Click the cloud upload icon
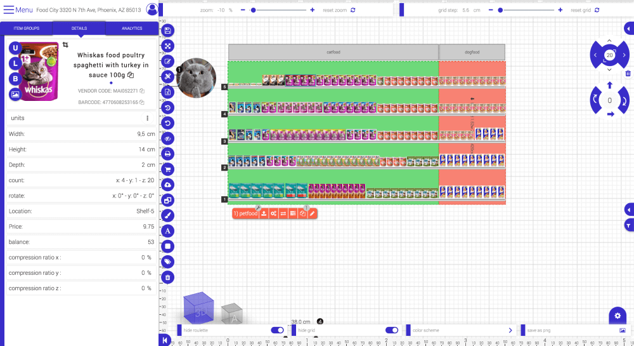Viewport: 634px width, 346px height. click(x=168, y=185)
